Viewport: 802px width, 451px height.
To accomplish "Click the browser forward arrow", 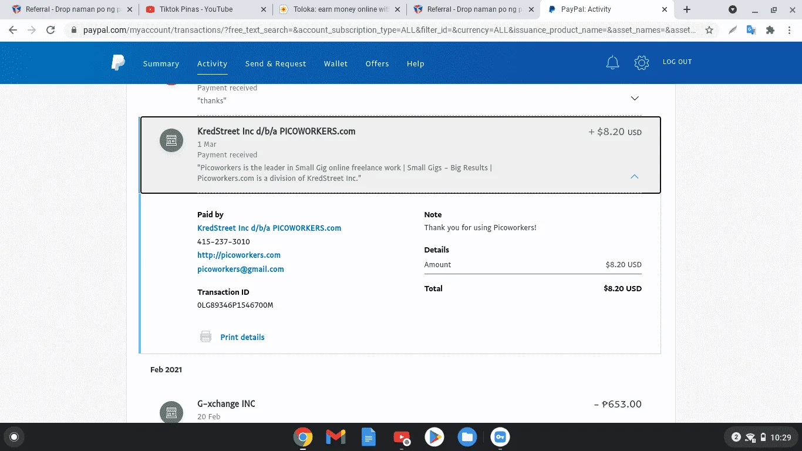I will pyautogui.click(x=32, y=30).
